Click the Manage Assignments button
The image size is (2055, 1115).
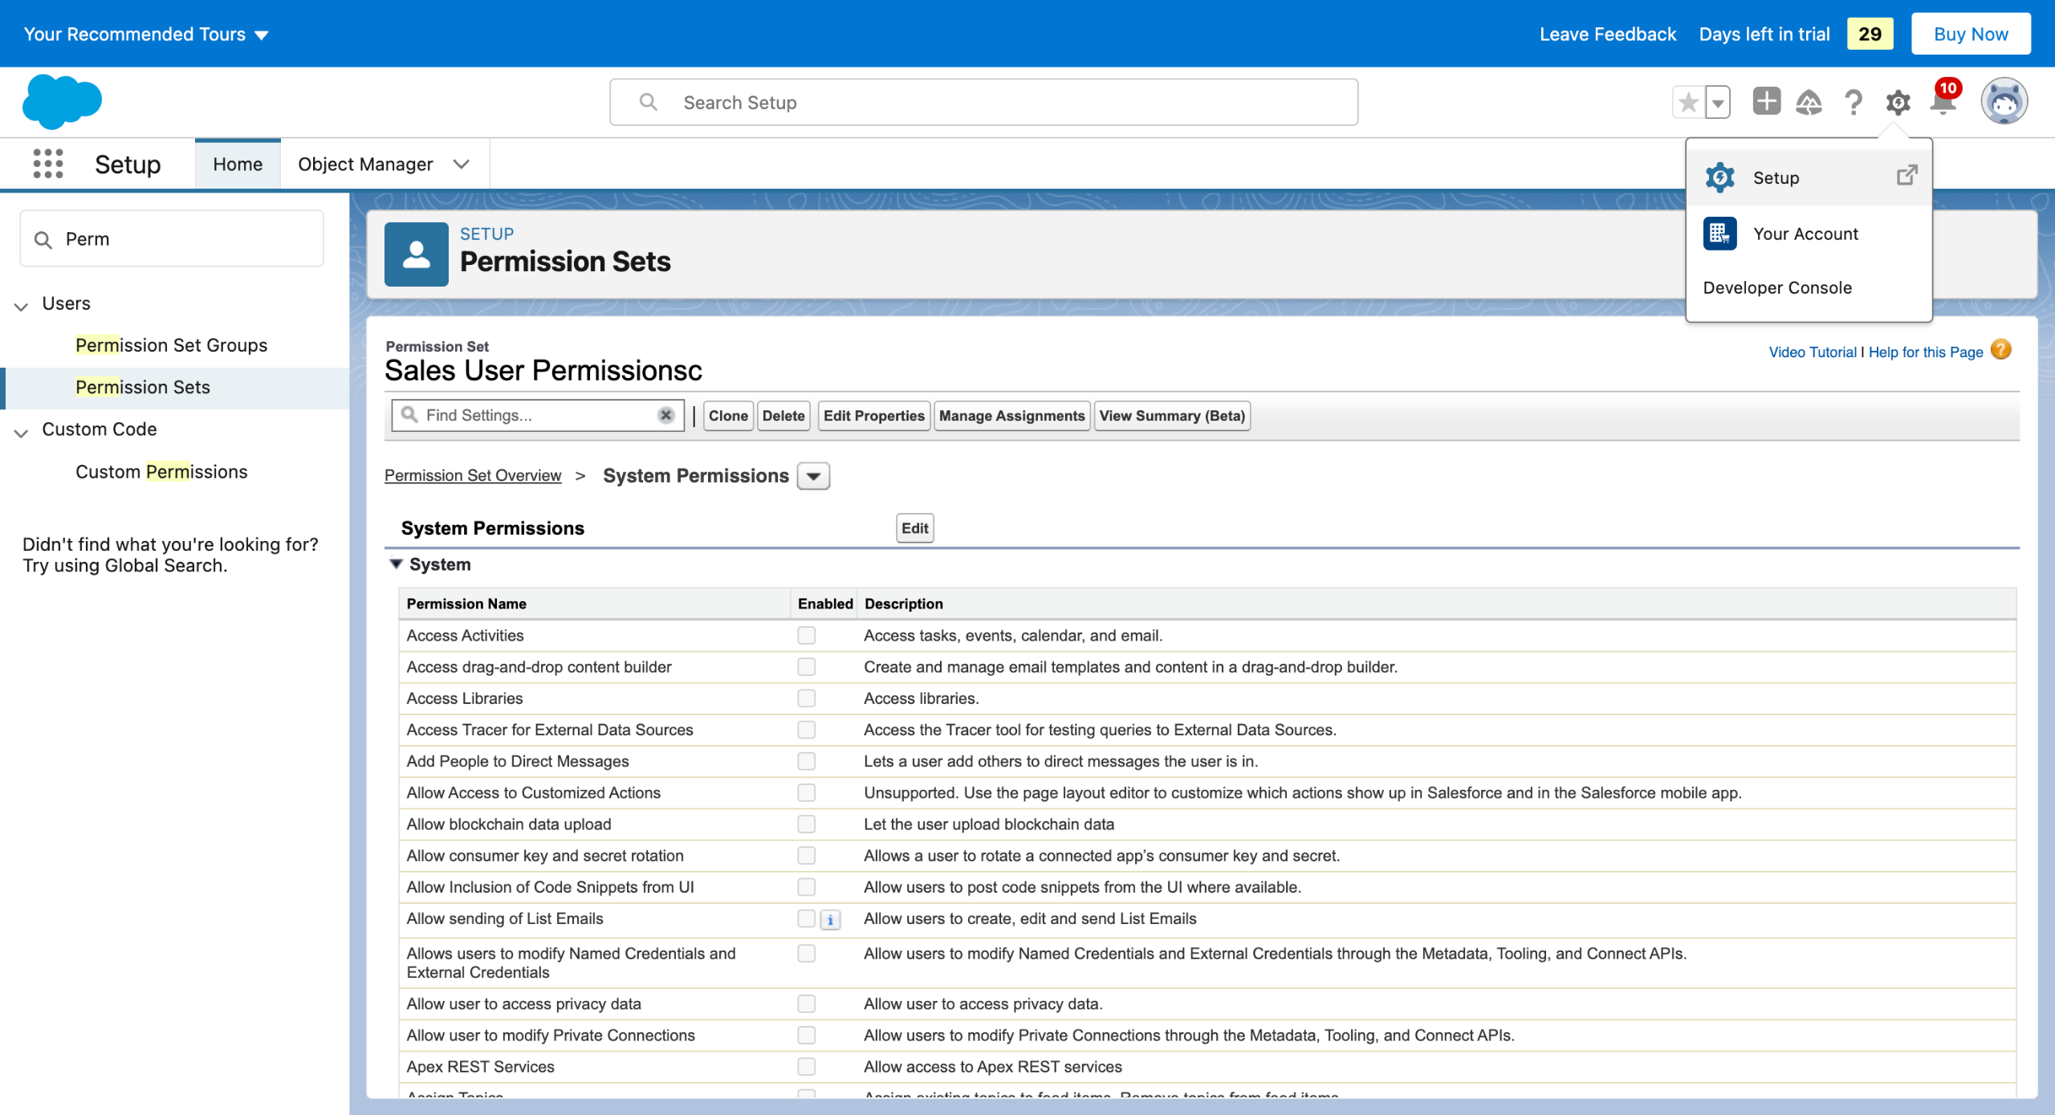click(1011, 416)
